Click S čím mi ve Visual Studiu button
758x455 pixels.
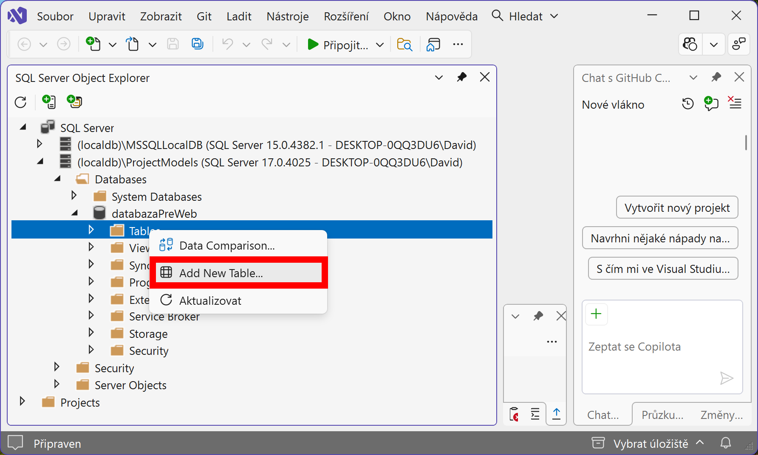pyautogui.click(x=663, y=269)
